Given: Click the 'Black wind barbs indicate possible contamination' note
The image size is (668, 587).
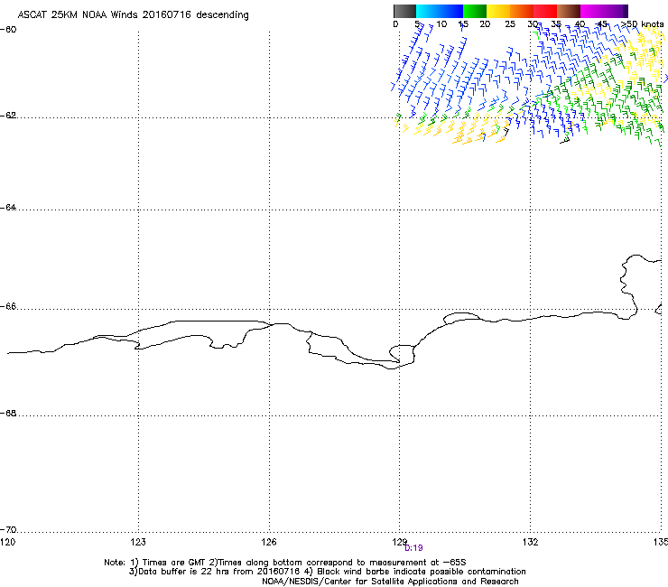Looking at the screenshot, I should pyautogui.click(x=422, y=572).
